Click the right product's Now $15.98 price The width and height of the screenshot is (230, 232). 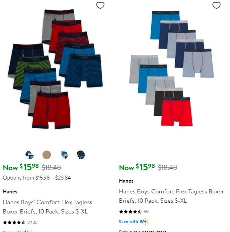coord(137,167)
